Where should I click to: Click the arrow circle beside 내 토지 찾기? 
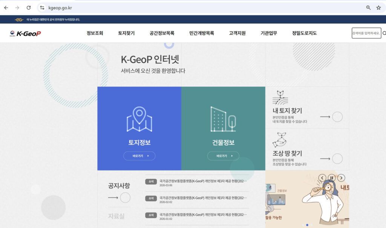[337, 117]
